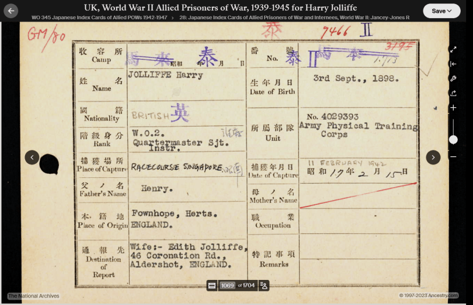
Task: Collapse the side panel arrow icon
Action: [453, 64]
